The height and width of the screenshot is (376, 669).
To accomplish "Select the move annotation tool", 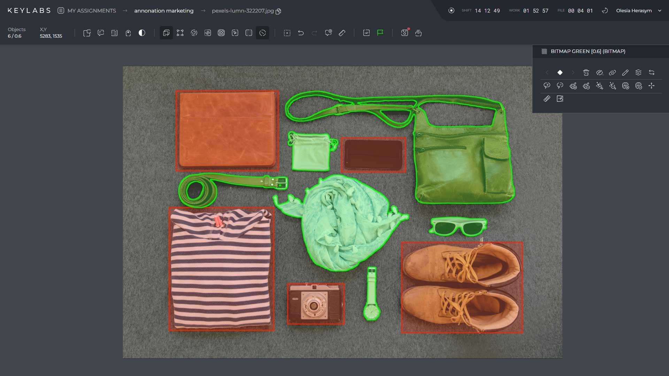I will 652,86.
